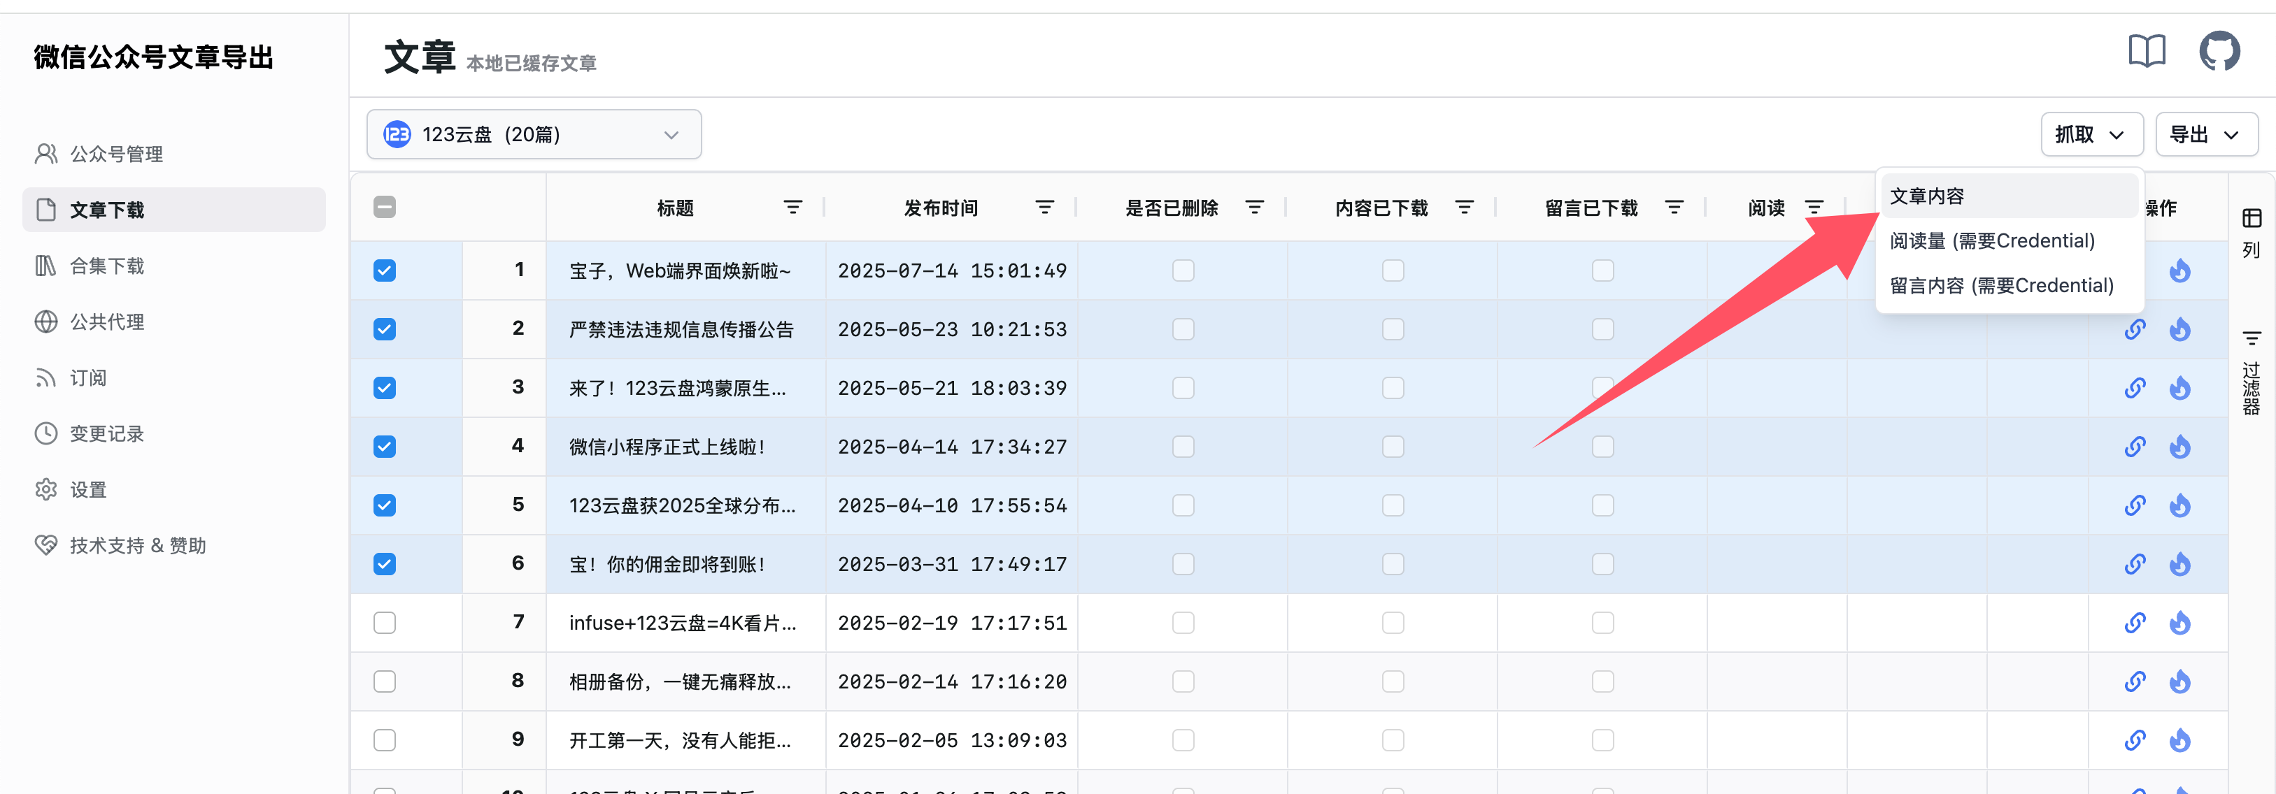This screenshot has width=2276, height=794.
Task: Open the GitHub repository icon
Action: point(2221,50)
